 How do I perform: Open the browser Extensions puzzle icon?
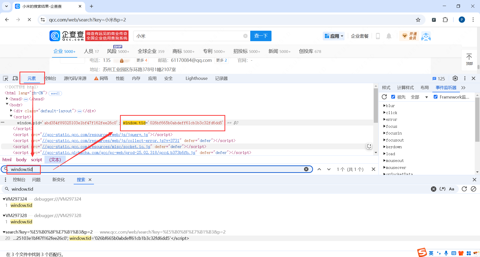pos(445,20)
